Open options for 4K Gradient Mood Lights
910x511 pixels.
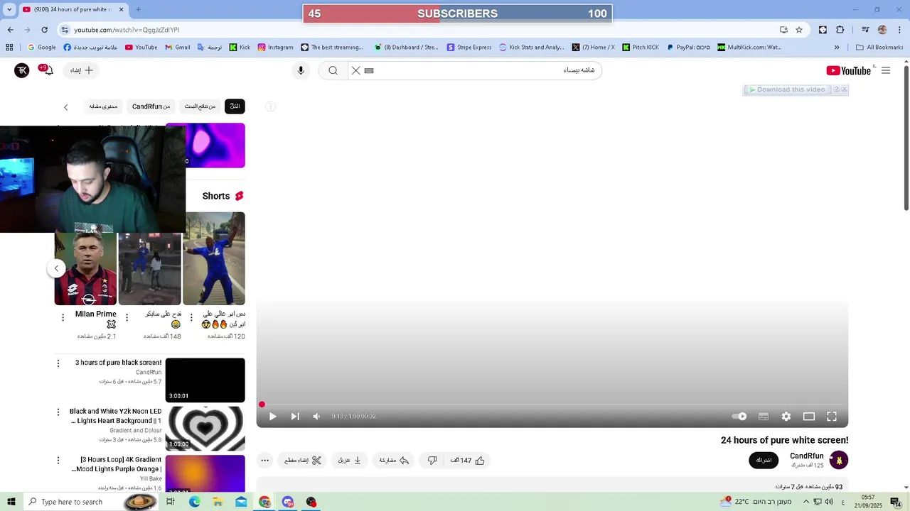tap(58, 461)
